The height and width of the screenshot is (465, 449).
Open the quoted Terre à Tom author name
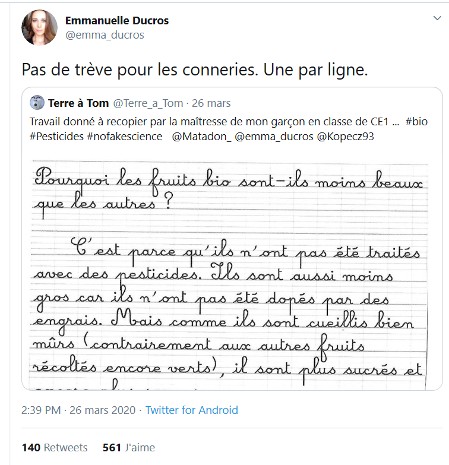(x=78, y=103)
